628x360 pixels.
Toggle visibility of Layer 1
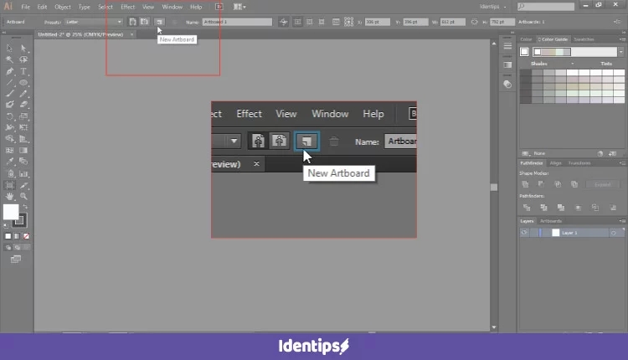pos(524,232)
